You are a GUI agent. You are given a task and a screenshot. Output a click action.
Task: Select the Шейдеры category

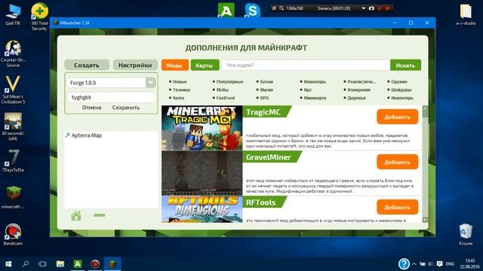(x=401, y=90)
